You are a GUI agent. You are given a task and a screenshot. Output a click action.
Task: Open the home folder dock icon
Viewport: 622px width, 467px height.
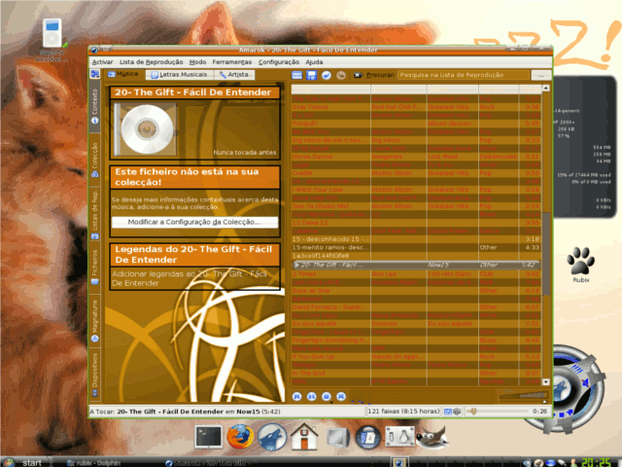coord(304,437)
